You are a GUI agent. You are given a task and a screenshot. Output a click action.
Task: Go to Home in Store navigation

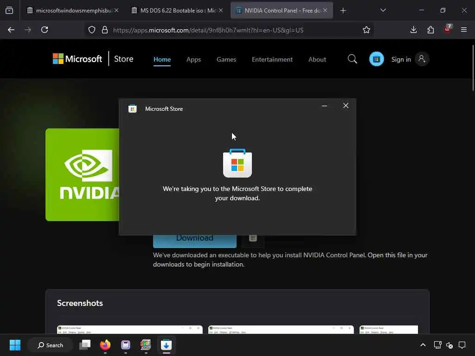[x=162, y=59]
